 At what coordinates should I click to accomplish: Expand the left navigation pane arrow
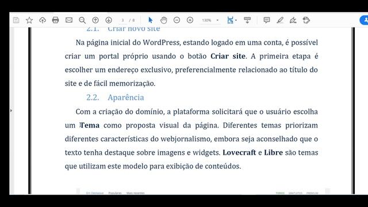[x=11, y=110]
